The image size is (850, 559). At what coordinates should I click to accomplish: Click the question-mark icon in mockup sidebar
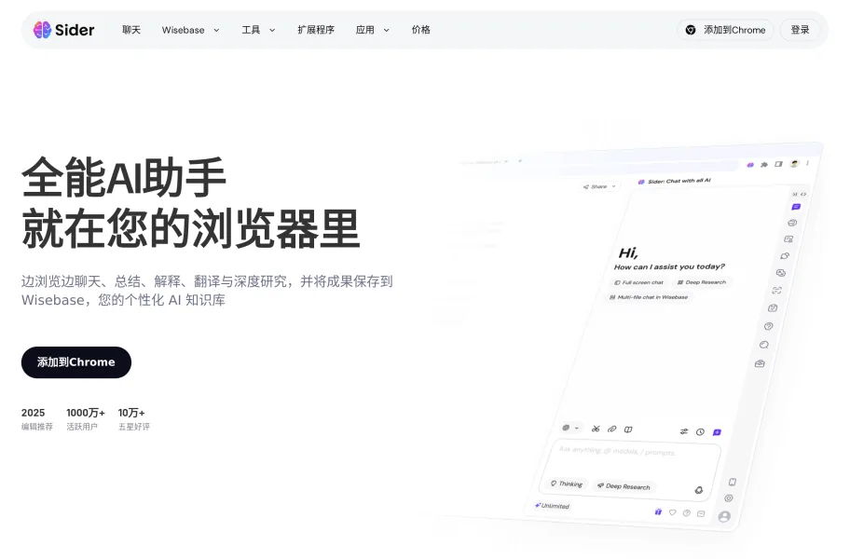click(x=768, y=326)
